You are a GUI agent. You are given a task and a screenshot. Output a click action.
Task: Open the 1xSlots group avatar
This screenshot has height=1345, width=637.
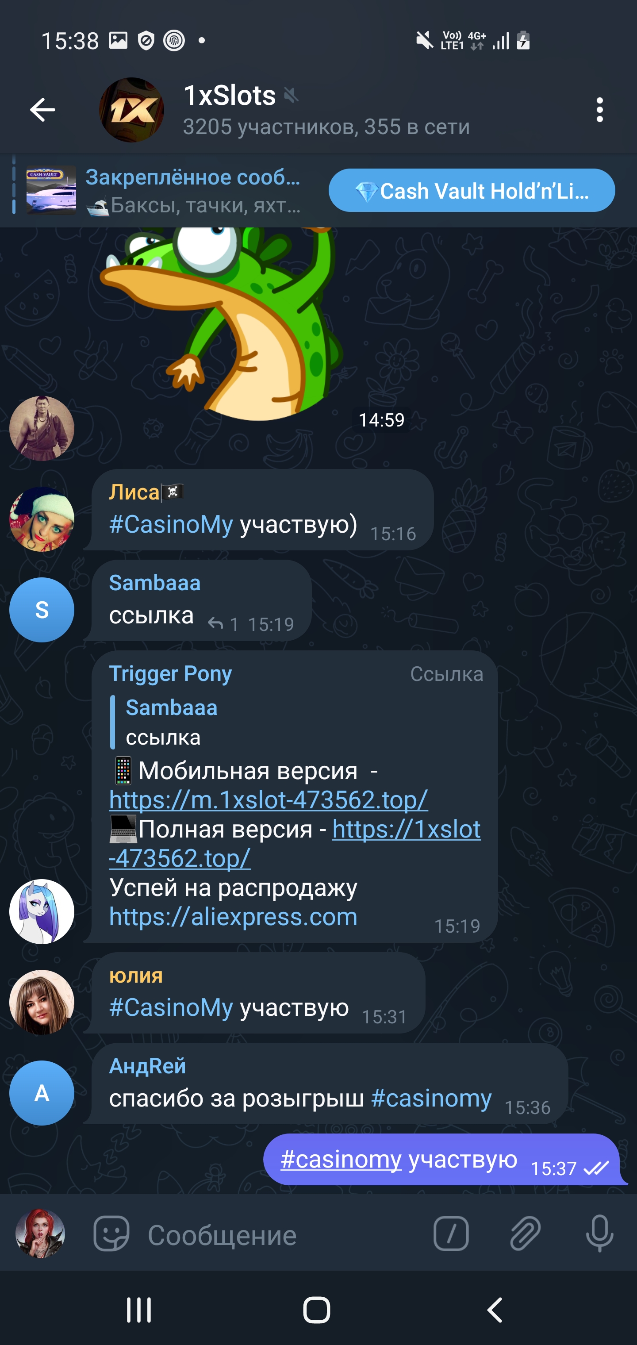(131, 110)
